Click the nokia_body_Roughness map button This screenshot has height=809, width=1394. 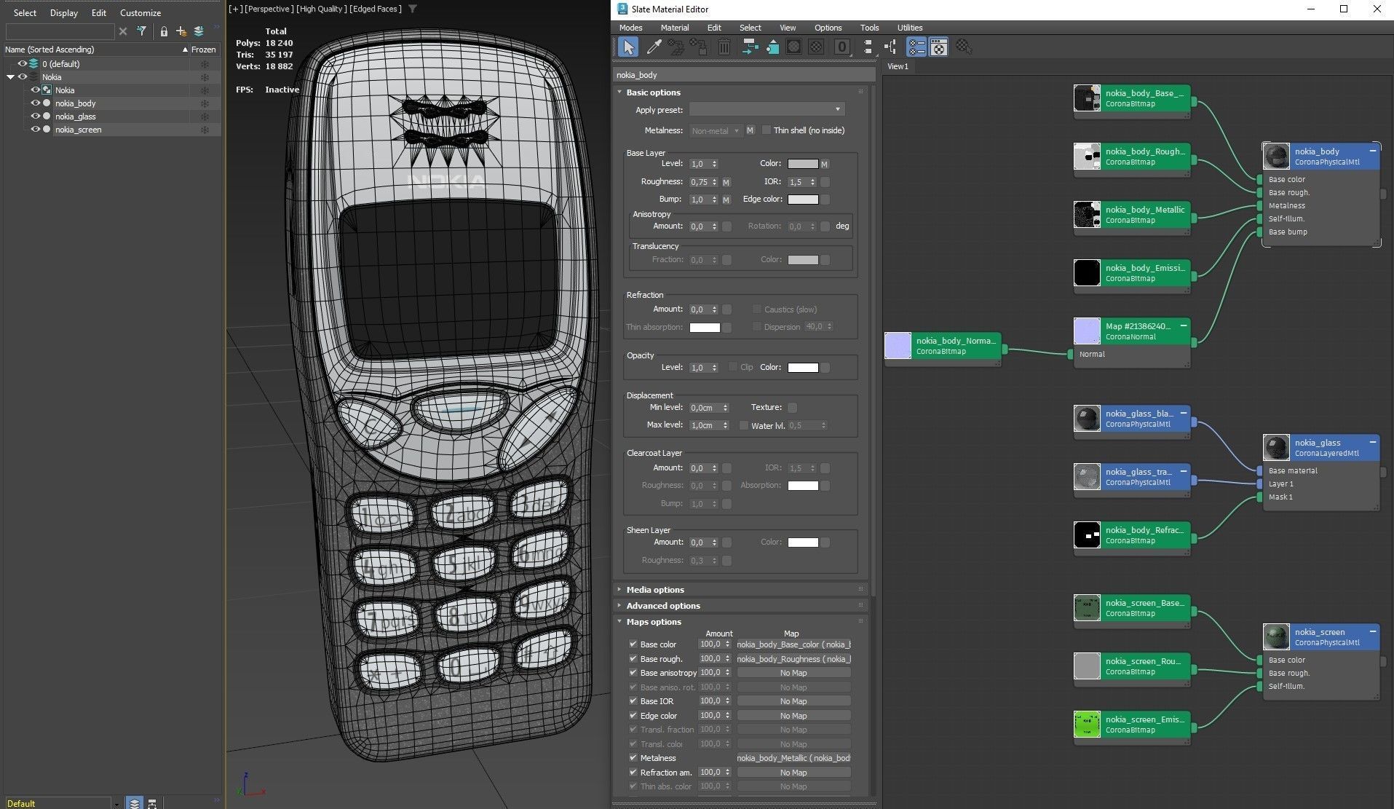click(793, 659)
